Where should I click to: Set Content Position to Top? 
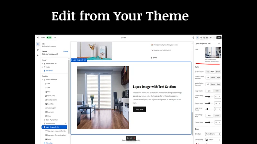[x=208, y=72]
